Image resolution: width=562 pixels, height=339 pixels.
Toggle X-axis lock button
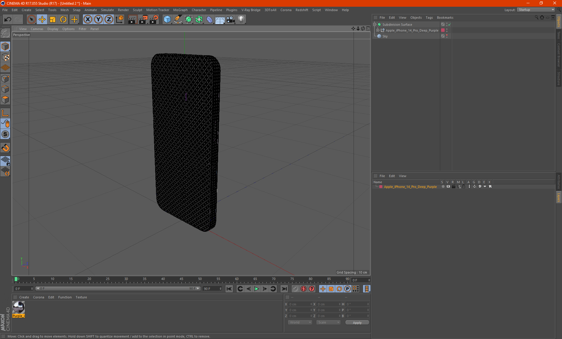pyautogui.click(x=88, y=20)
